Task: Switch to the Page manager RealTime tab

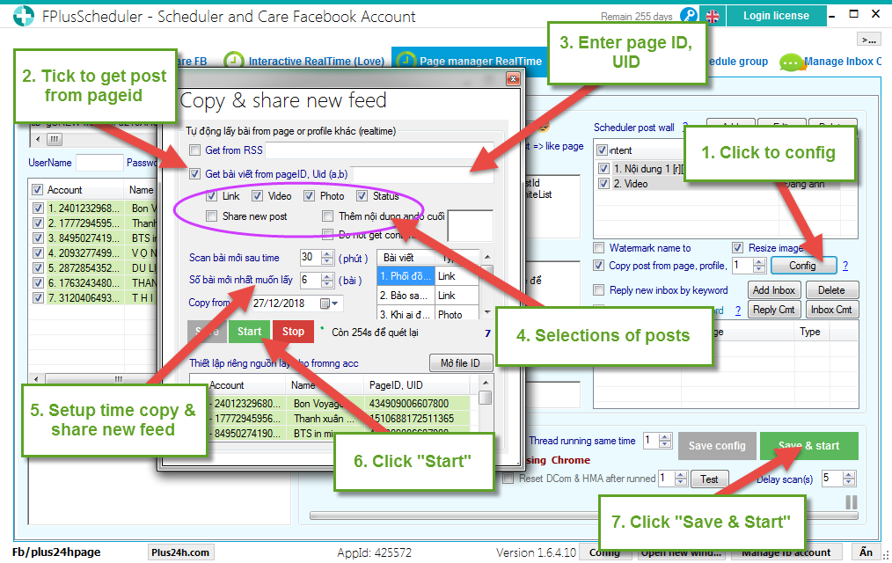Action: 480,62
